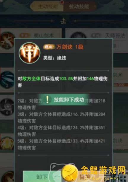Viewport: 128px width, 182px height.
Task: Tap the 5级 upgrade description line
Action: (61, 144)
